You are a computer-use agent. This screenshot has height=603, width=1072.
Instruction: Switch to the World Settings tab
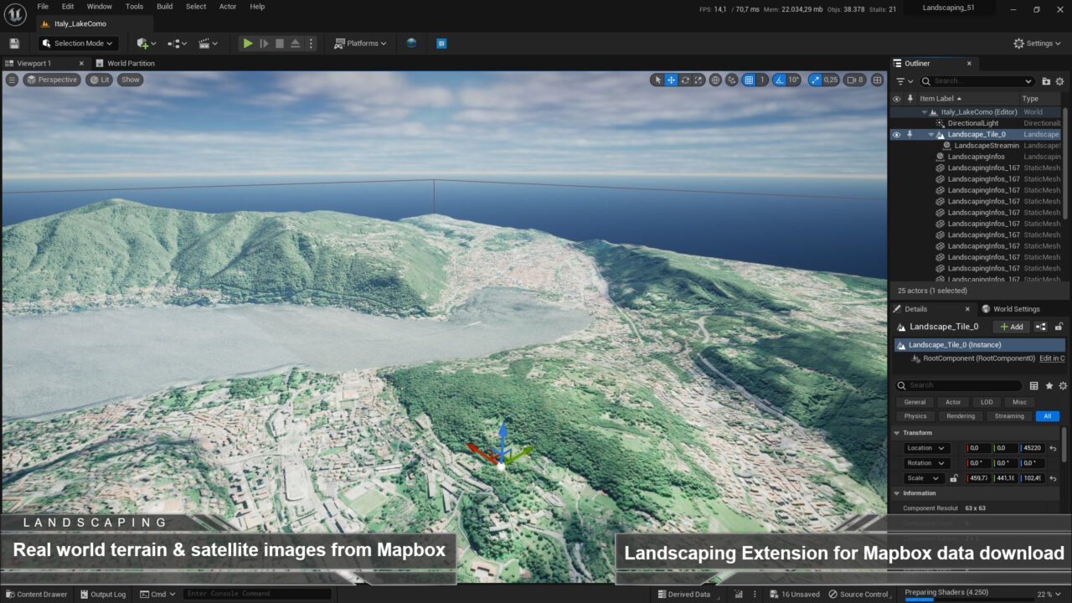click(x=1016, y=308)
